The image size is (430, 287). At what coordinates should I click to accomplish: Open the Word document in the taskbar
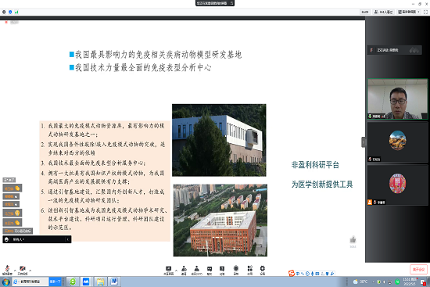tap(114, 282)
